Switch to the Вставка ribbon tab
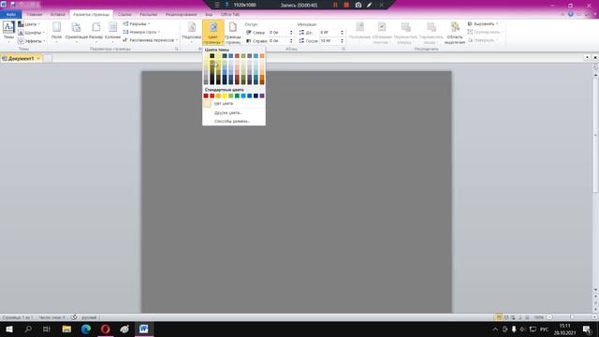599x337 pixels. pos(58,15)
